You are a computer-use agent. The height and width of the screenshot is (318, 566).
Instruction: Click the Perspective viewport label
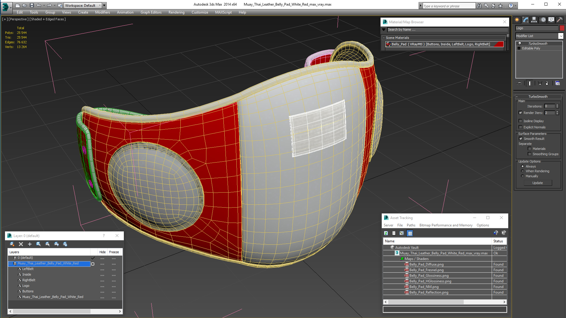coord(19,19)
